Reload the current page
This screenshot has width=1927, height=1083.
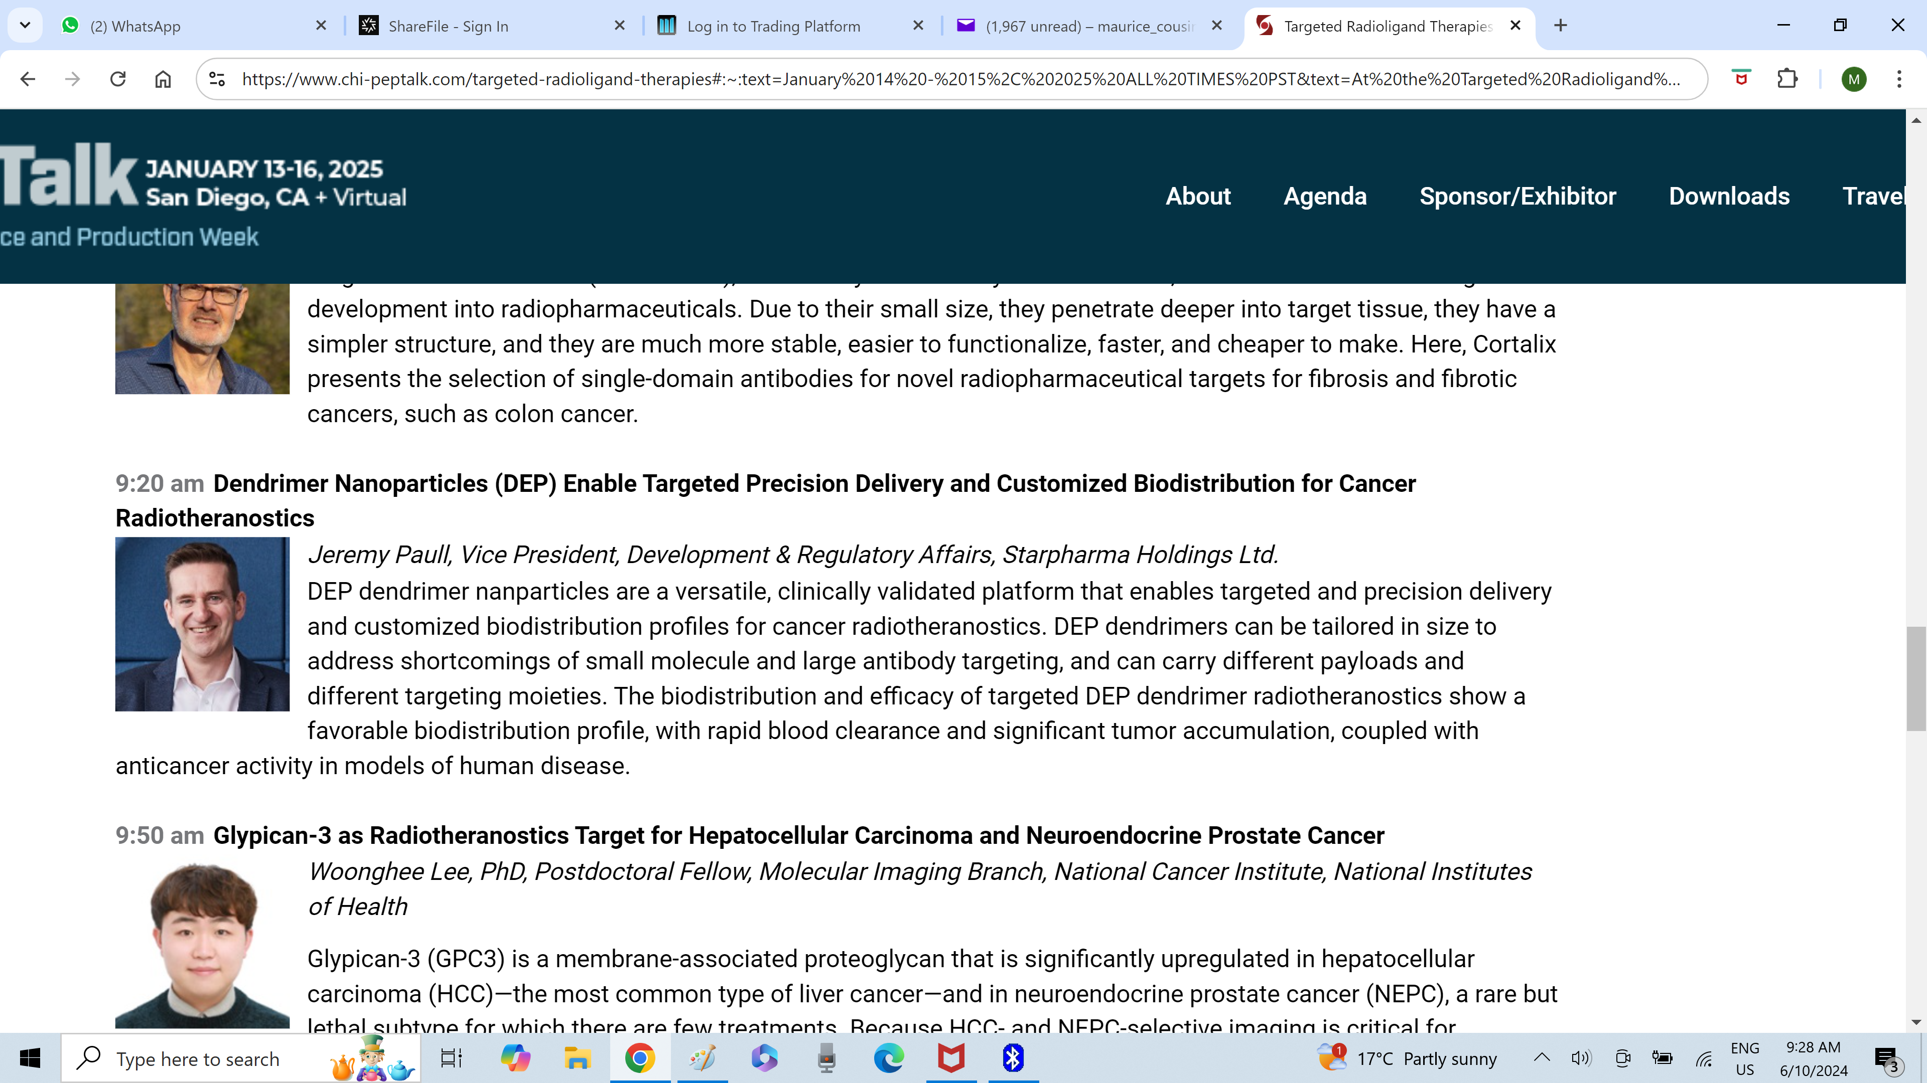(x=117, y=79)
